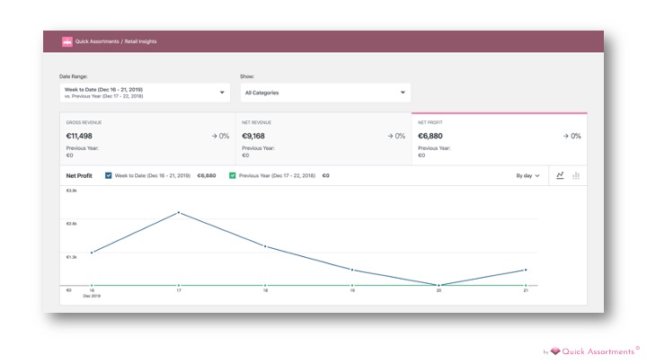Uncheck Previous Year series checkbox
647x364 pixels.
(x=233, y=175)
